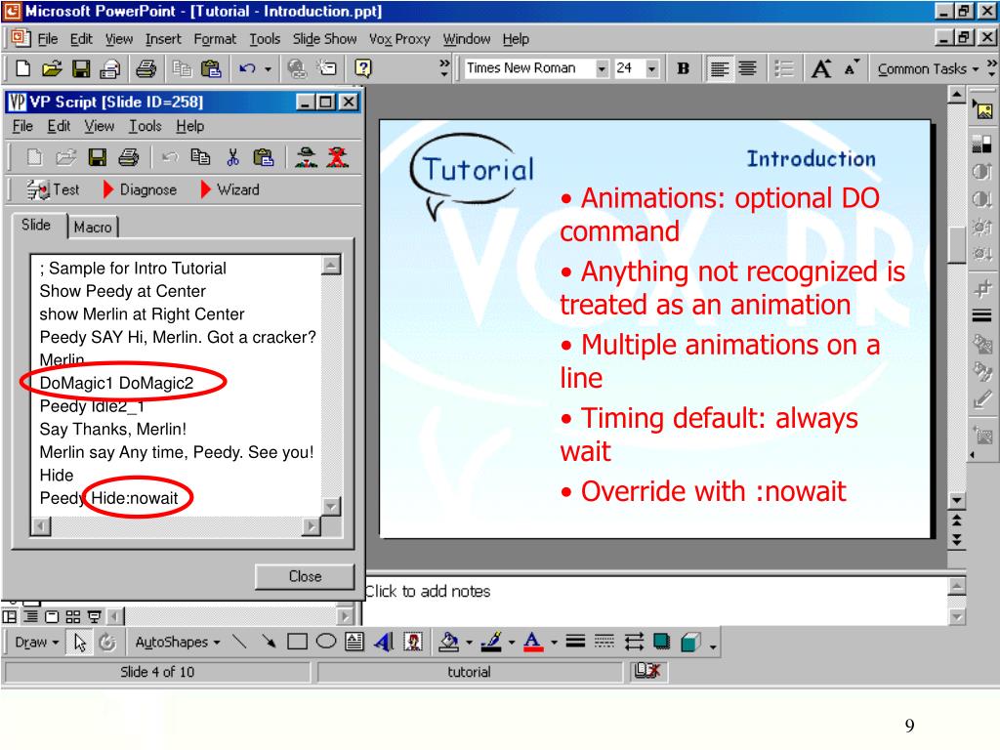This screenshot has width=1000, height=750.
Task: Open the font size dropdown
Action: [x=651, y=68]
